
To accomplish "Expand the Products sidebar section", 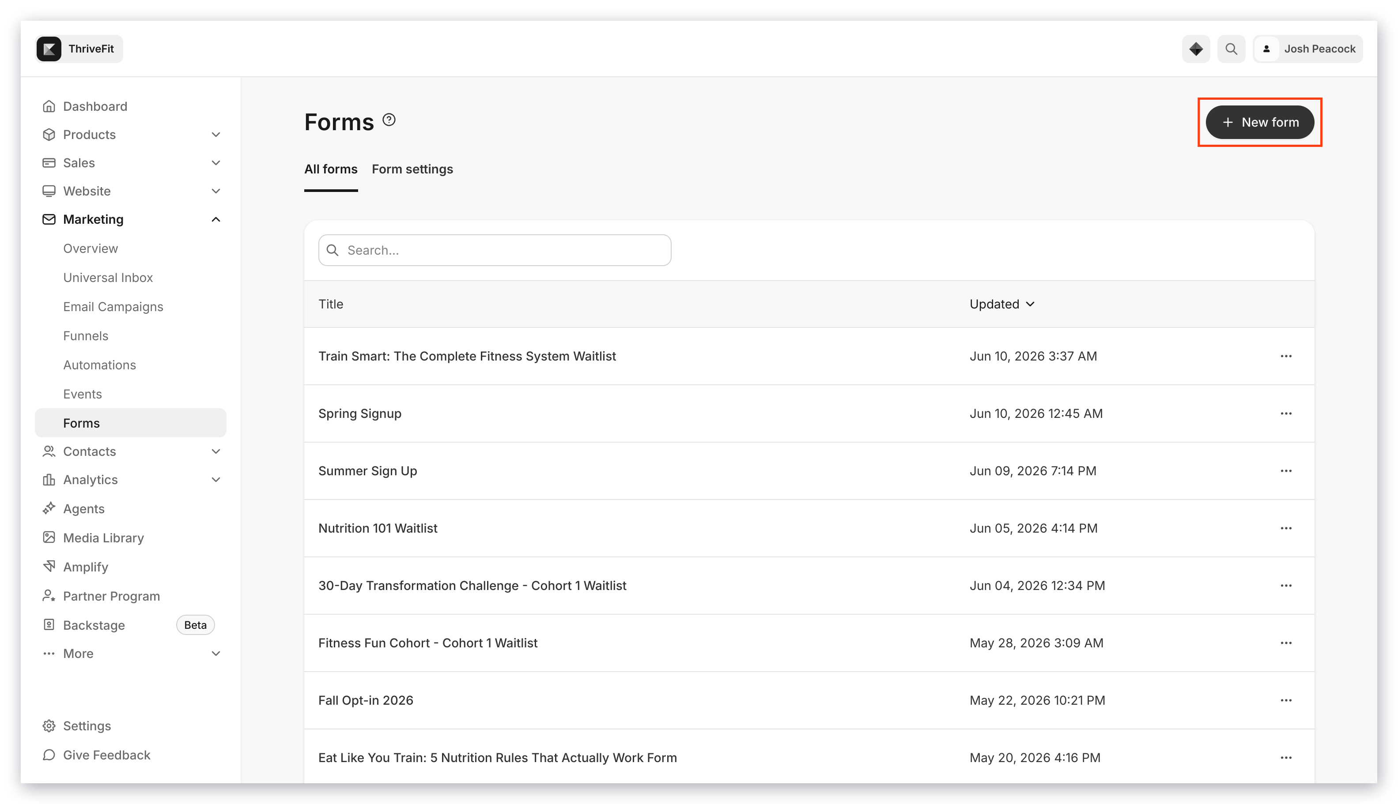I will [216, 135].
